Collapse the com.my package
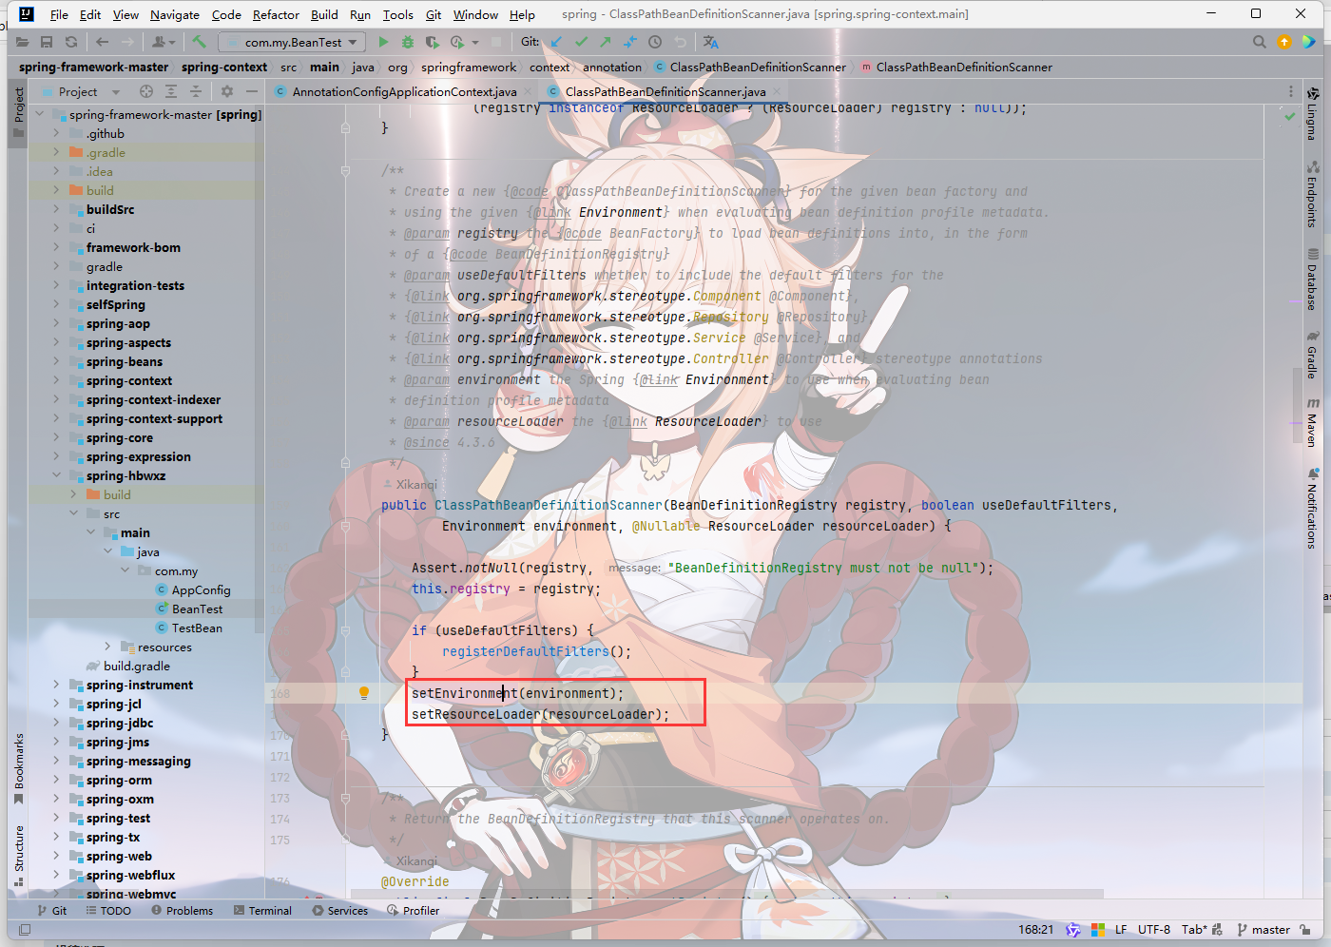 pos(125,570)
